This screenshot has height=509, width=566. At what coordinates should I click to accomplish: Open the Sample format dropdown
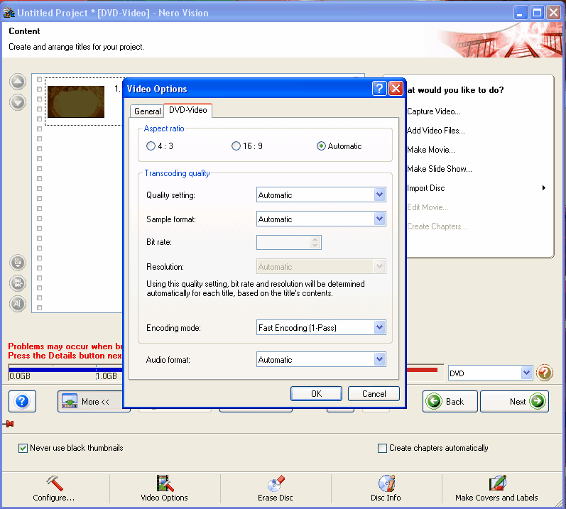tap(379, 219)
